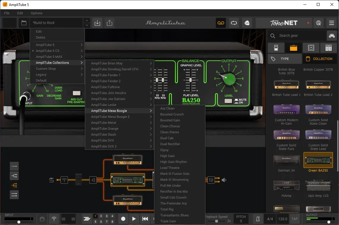Filter gear by stomp pedals

coord(276,47)
